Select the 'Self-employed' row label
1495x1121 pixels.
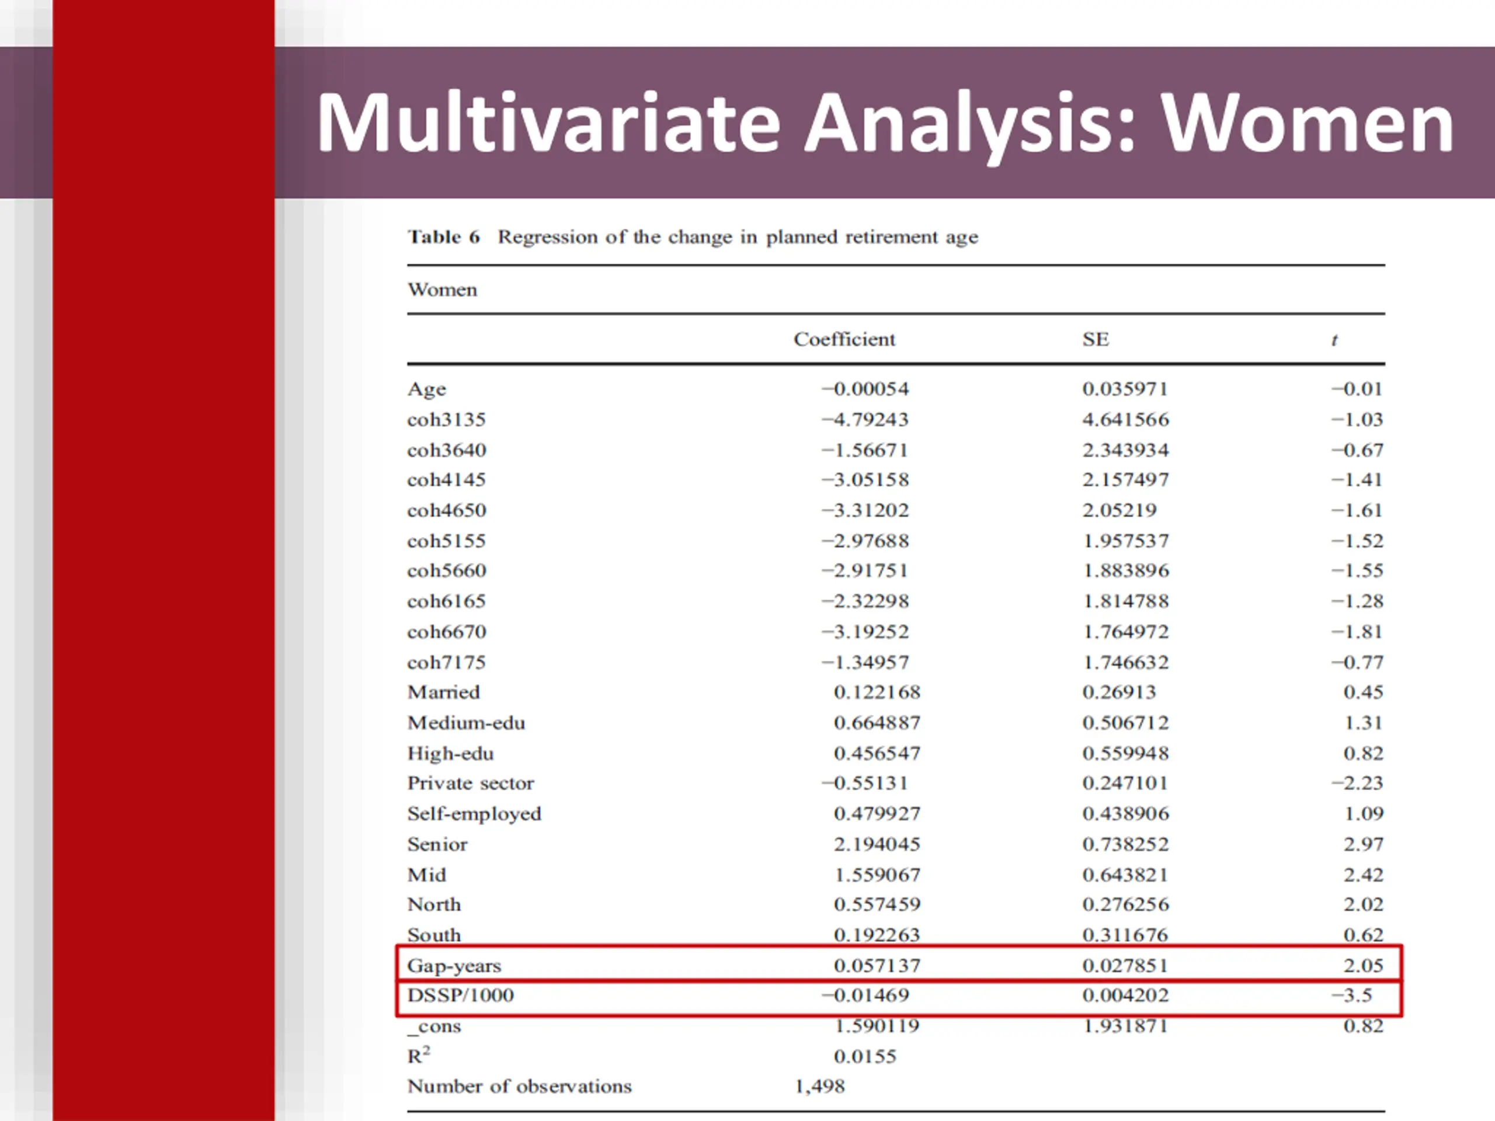[x=474, y=814]
